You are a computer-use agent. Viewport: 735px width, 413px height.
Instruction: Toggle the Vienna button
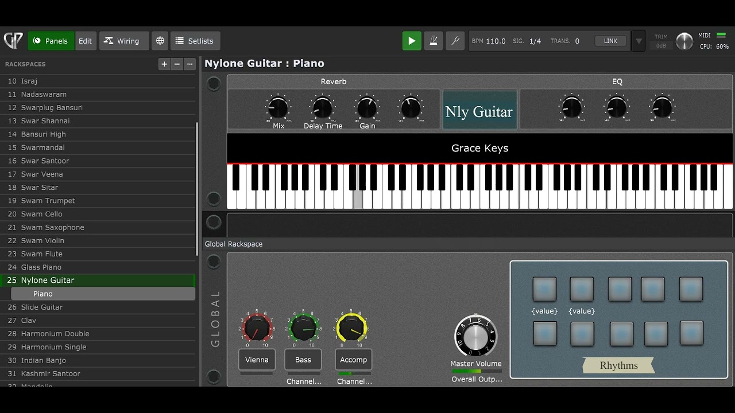point(257,360)
